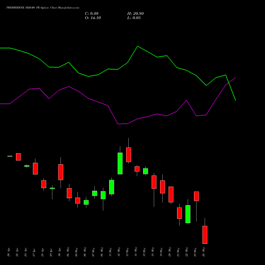Screen dimensions: 265x265
Task: Click the red candle above 18 May
Action: pos(154,182)
